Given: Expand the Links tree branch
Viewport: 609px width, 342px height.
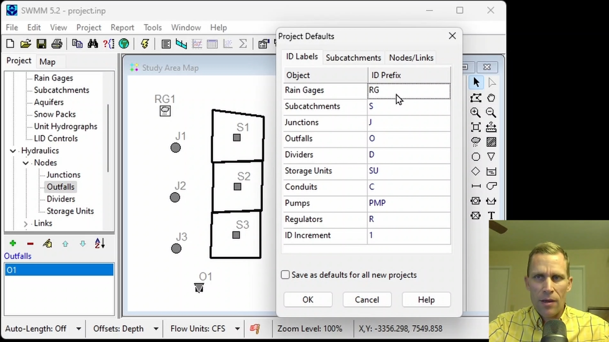Looking at the screenshot, I should click(x=26, y=224).
